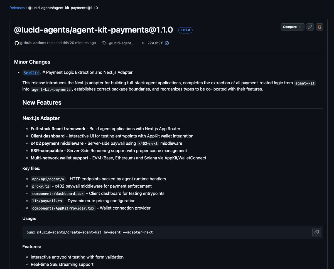Click "Interactive entrypoint testing with form validation"
The height and width of the screenshot is (269, 334).
point(77,257)
